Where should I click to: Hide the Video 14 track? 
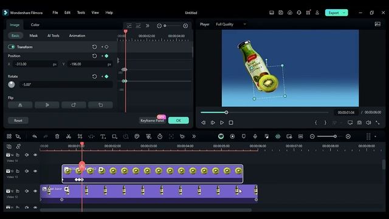click(35, 155)
